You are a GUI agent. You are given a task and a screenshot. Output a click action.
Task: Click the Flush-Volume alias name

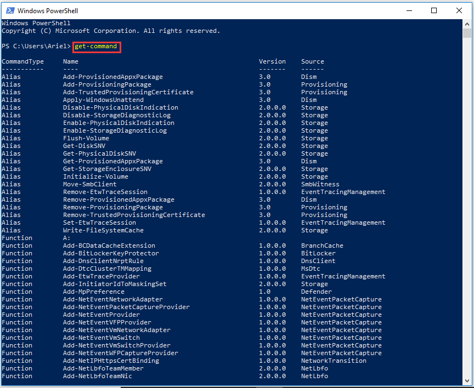pos(86,138)
